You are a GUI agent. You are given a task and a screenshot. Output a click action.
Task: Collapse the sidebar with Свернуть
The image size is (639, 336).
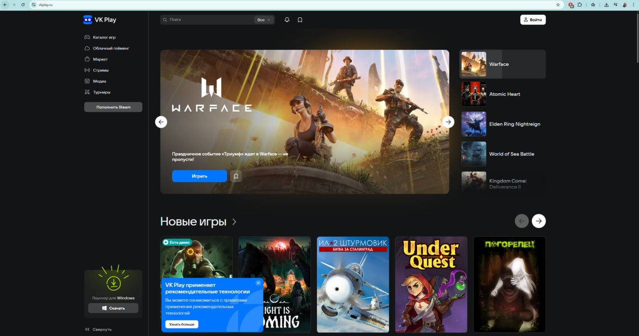(x=98, y=329)
